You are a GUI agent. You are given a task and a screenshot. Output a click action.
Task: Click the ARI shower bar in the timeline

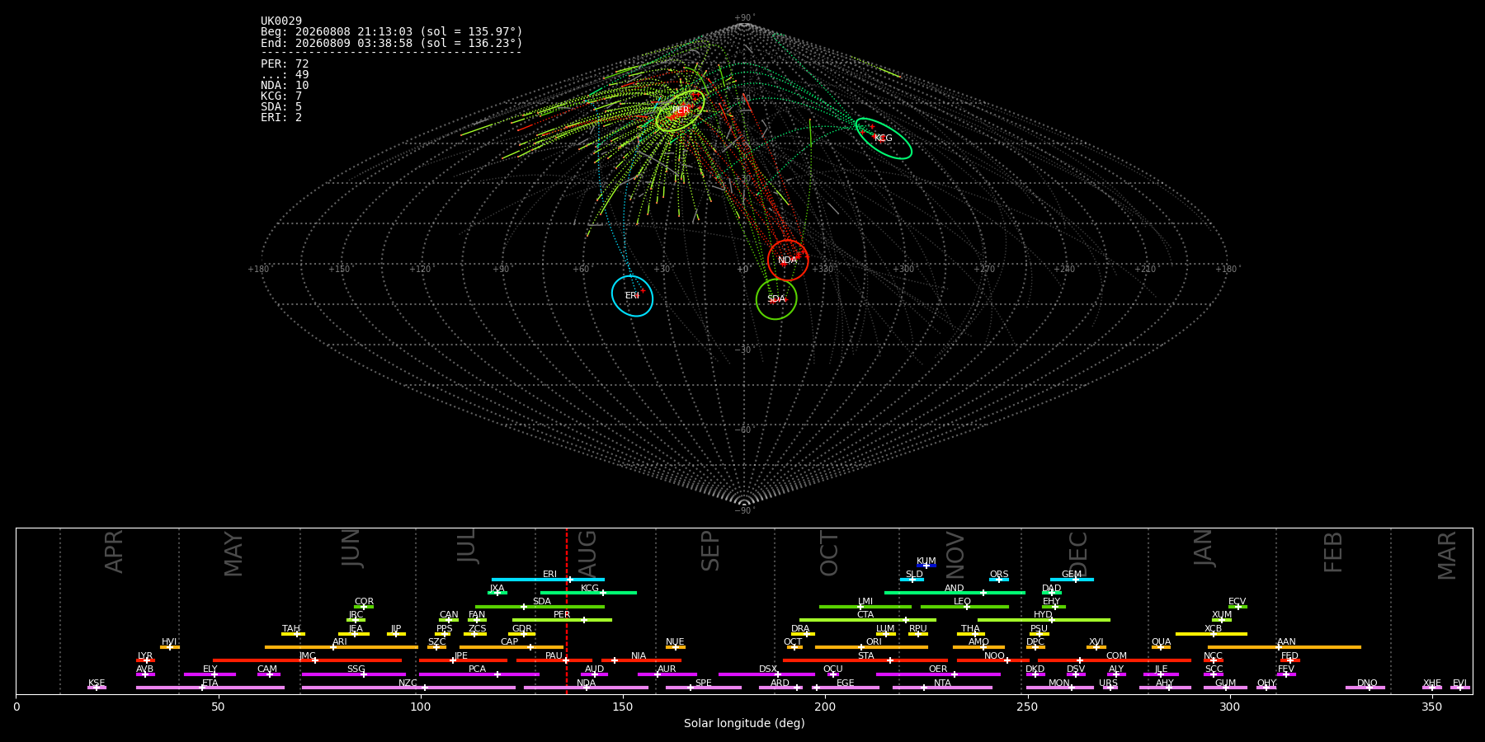point(342,647)
